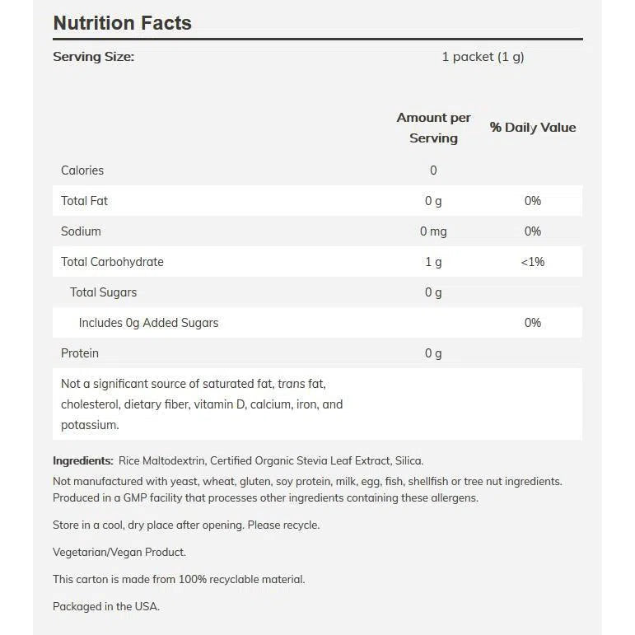This screenshot has width=635, height=635.
Task: Click the '<1%' daily value for carbohydrate
Action: point(533,262)
